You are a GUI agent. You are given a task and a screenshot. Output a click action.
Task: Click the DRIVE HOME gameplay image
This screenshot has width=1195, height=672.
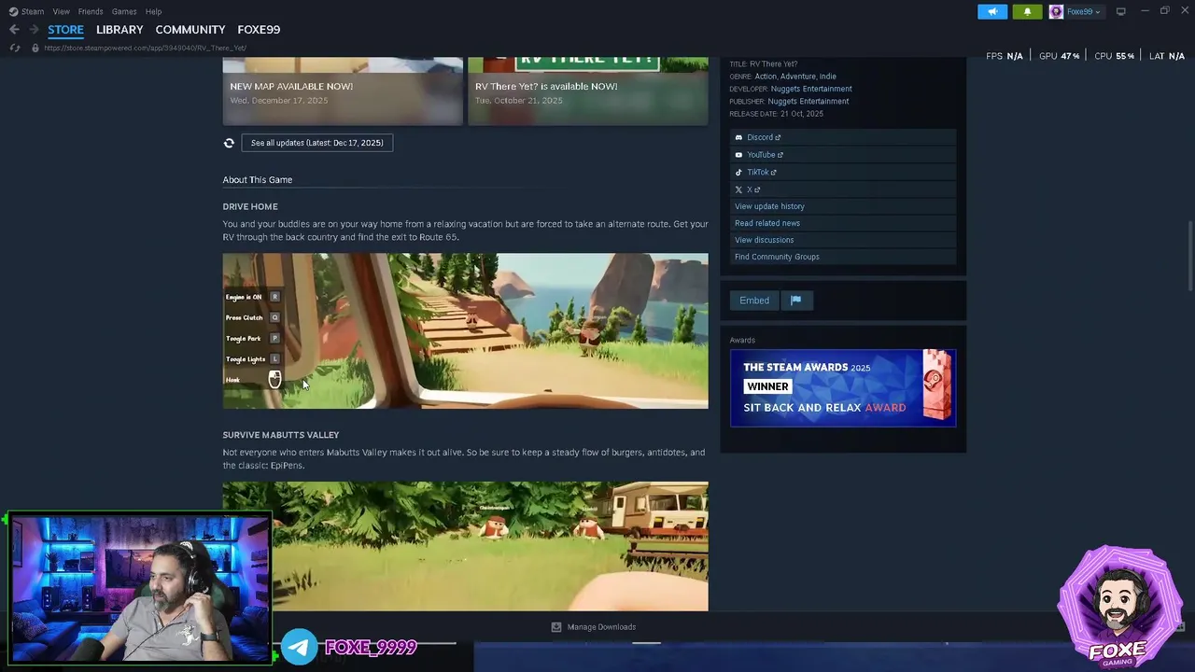pyautogui.click(x=465, y=331)
